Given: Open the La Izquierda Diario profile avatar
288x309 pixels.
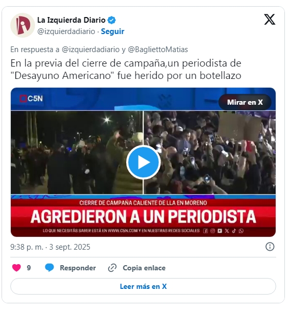Looking at the screenshot, I should (x=23, y=25).
